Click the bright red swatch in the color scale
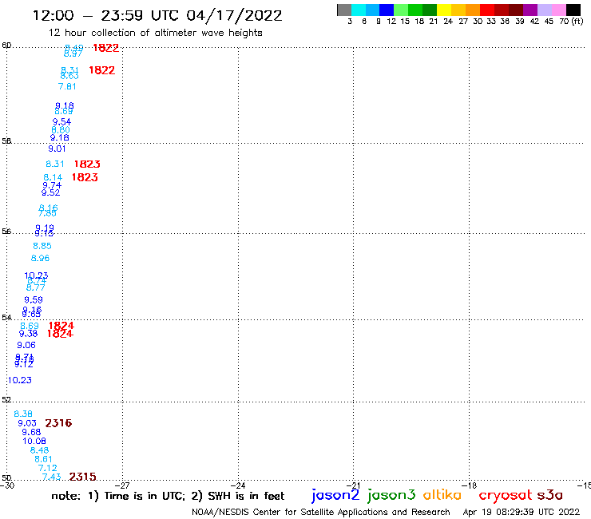This screenshot has width=591, height=519. point(487,10)
